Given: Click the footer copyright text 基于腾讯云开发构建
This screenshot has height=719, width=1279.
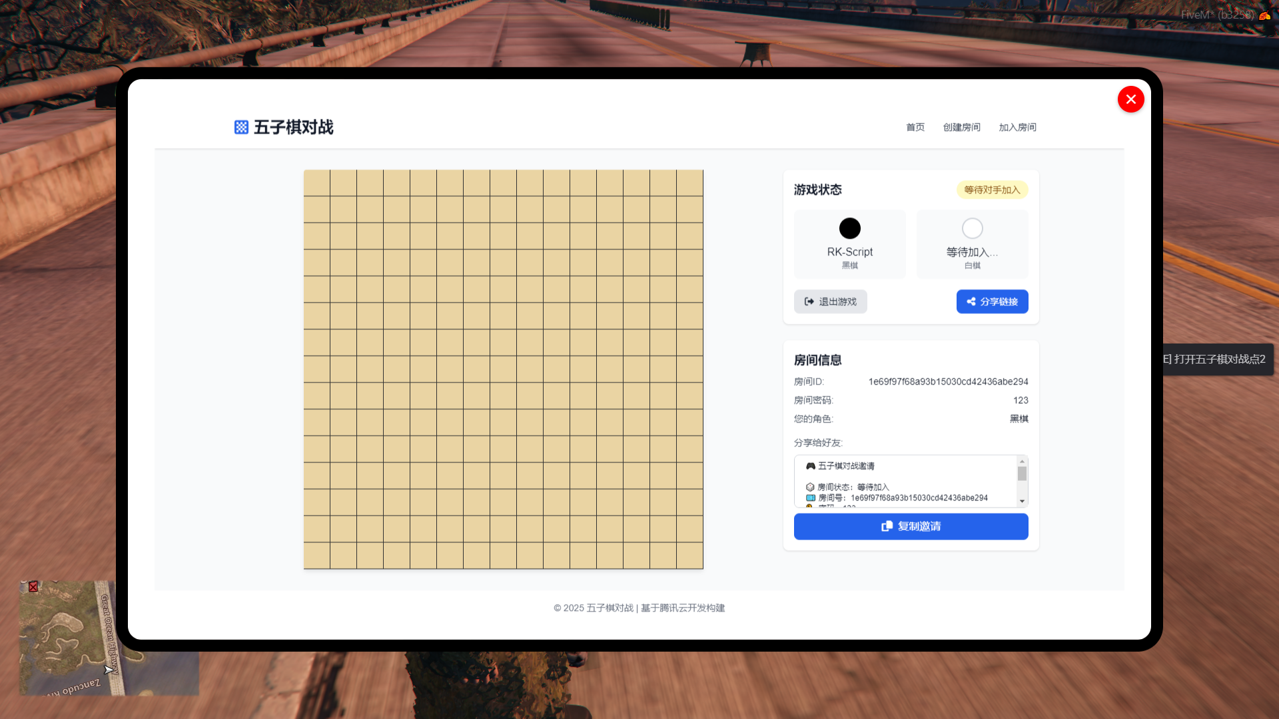Looking at the screenshot, I should pyautogui.click(x=683, y=608).
